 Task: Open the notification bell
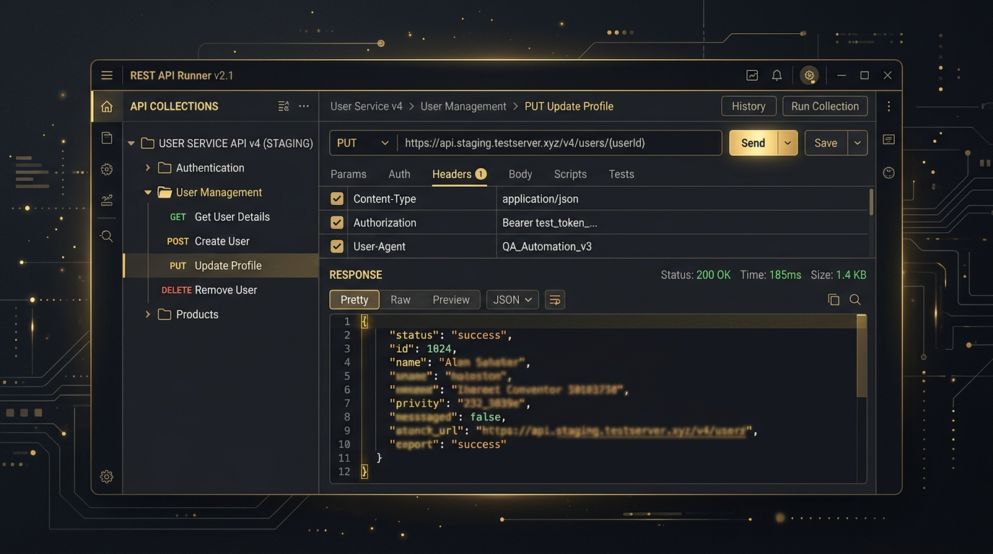point(777,75)
